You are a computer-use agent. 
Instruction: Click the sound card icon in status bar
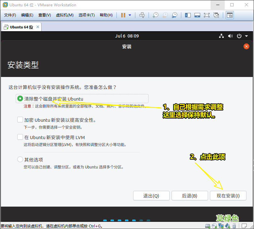pos(228,226)
